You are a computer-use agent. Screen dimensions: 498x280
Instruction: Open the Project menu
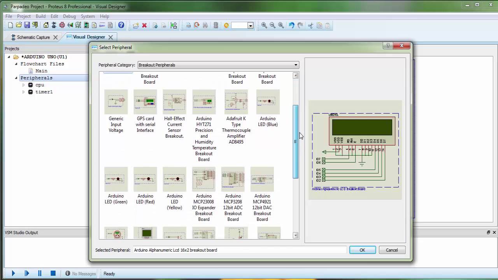24,16
